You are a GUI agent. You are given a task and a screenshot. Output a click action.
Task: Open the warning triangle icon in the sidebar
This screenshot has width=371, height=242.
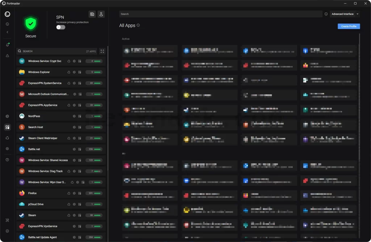tap(7, 56)
